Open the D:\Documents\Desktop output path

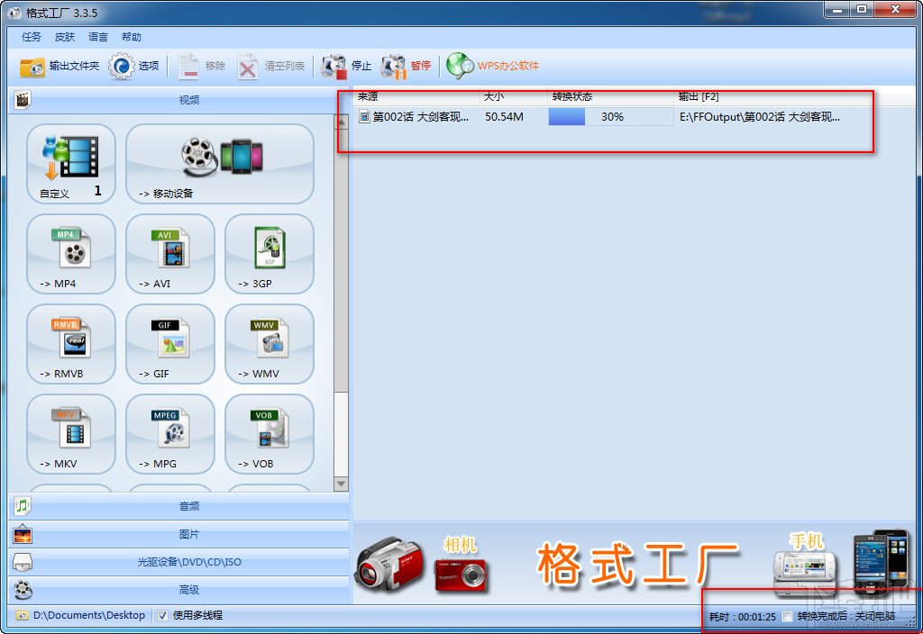tap(81, 615)
